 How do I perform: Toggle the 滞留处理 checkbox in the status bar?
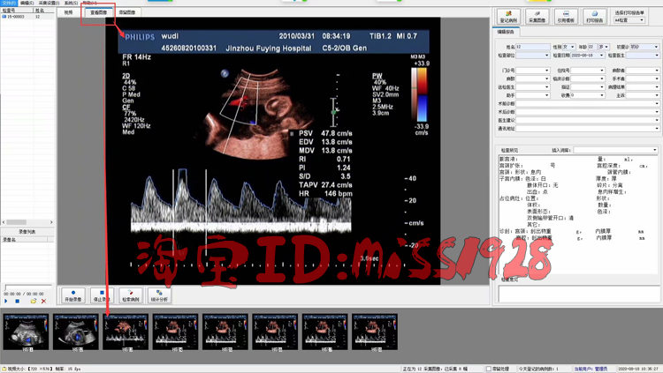(488, 369)
